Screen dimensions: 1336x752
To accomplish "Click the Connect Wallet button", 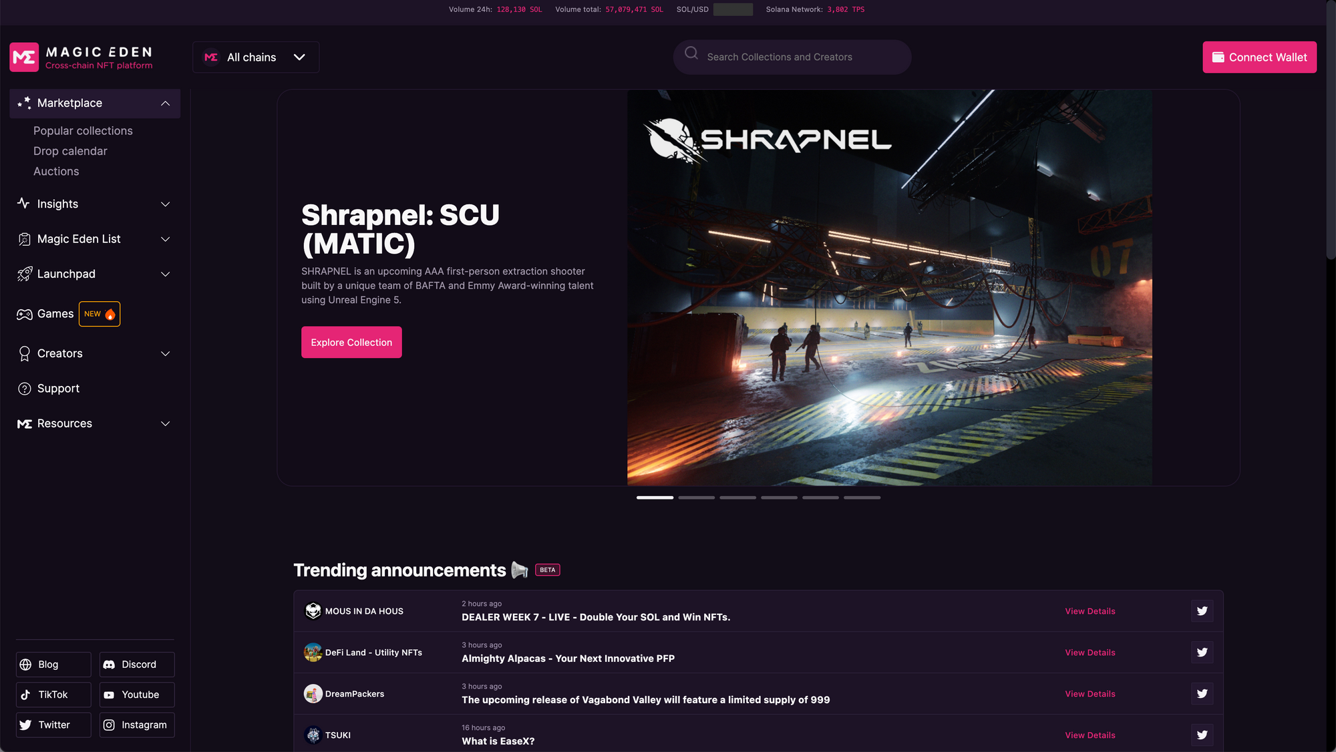I will point(1259,57).
